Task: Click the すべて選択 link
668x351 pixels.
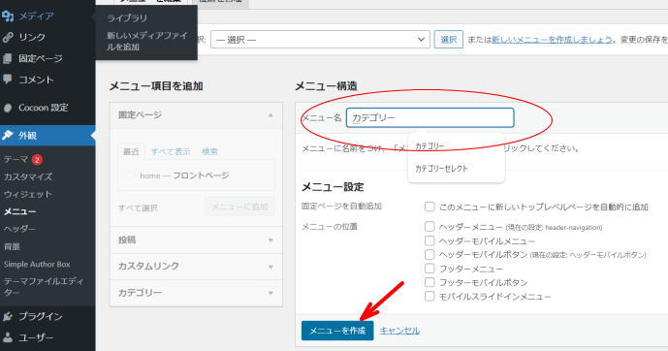Action: 138,207
